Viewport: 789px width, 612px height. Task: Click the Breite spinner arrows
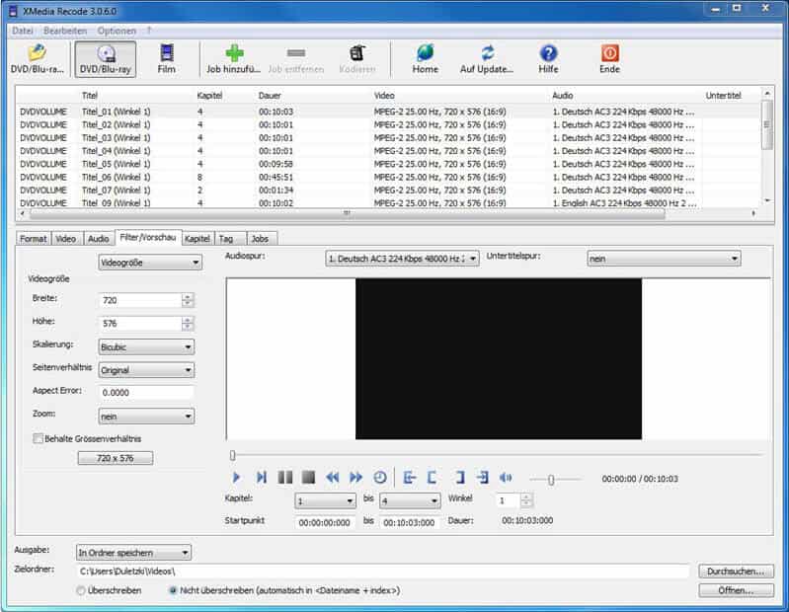(188, 300)
